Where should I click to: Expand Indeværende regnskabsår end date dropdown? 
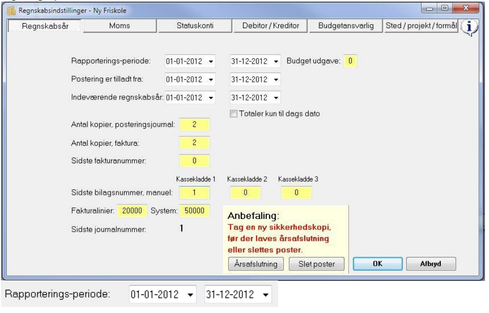pos(276,97)
